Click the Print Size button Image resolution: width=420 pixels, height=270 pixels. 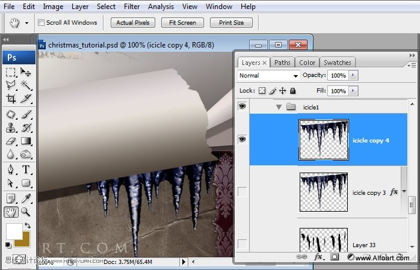pos(232,23)
